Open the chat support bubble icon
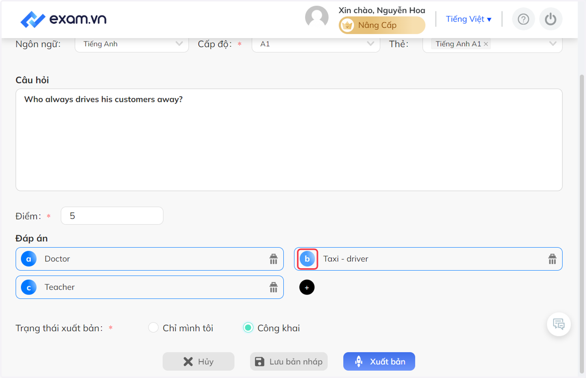The width and height of the screenshot is (586, 378). 559,324
